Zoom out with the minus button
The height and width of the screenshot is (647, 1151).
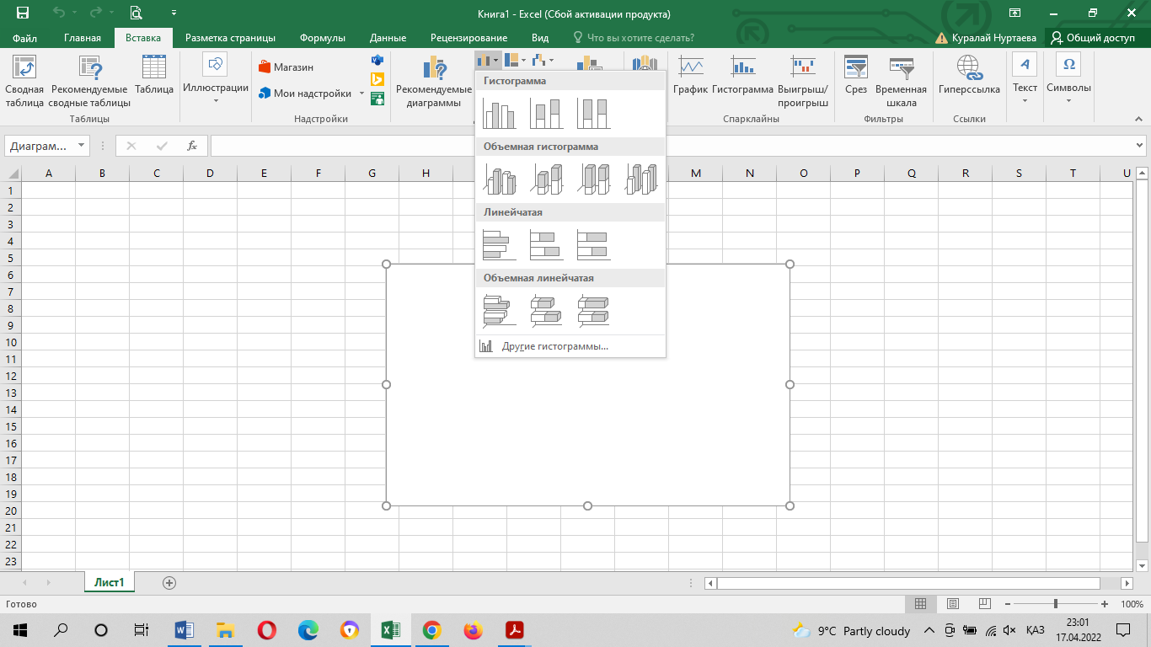(1008, 604)
